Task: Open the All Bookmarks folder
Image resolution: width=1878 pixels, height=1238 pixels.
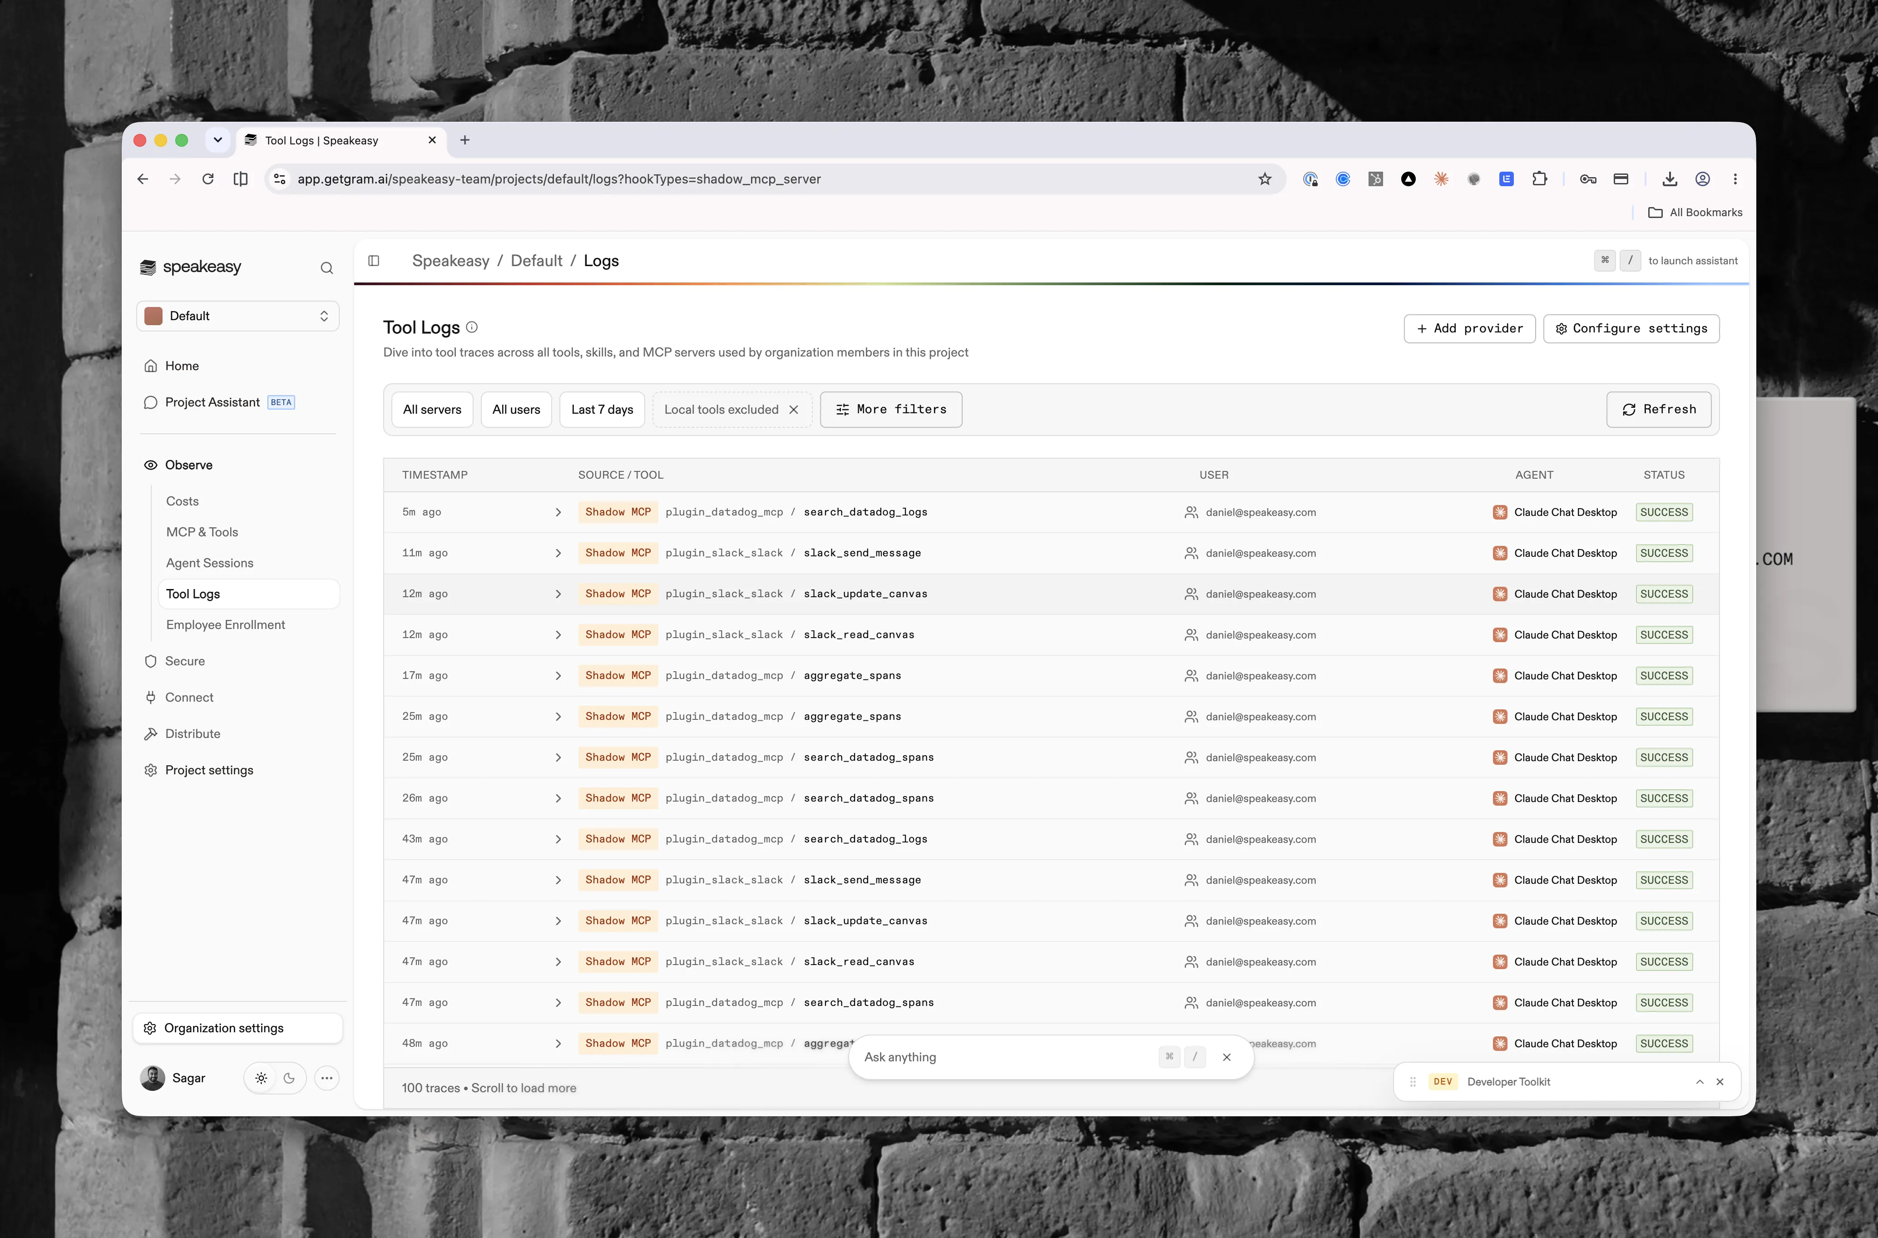Action: pyautogui.click(x=1695, y=213)
